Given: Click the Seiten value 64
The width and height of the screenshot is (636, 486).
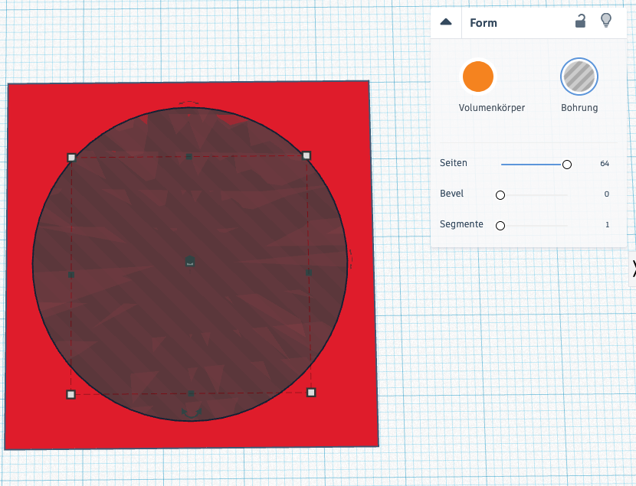Looking at the screenshot, I should 605,164.
